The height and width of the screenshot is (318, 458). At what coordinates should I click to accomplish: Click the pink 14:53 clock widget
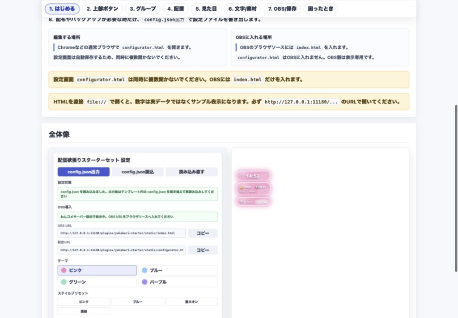(253, 176)
